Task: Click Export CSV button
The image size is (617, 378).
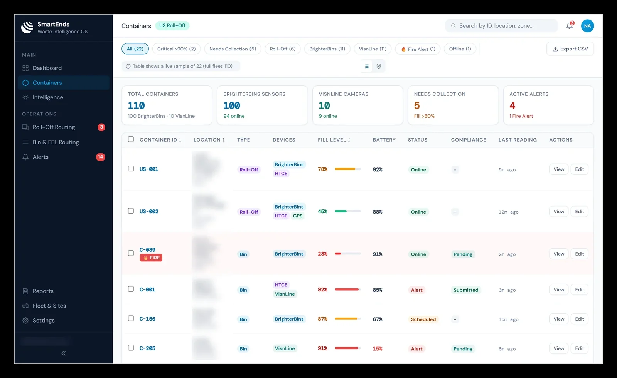Action: [x=570, y=49]
